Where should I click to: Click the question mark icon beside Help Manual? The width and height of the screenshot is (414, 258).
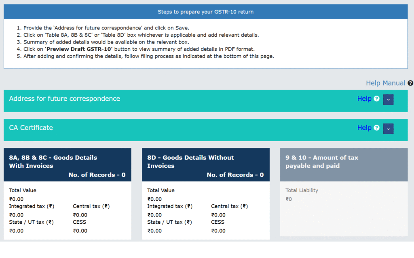pos(410,83)
